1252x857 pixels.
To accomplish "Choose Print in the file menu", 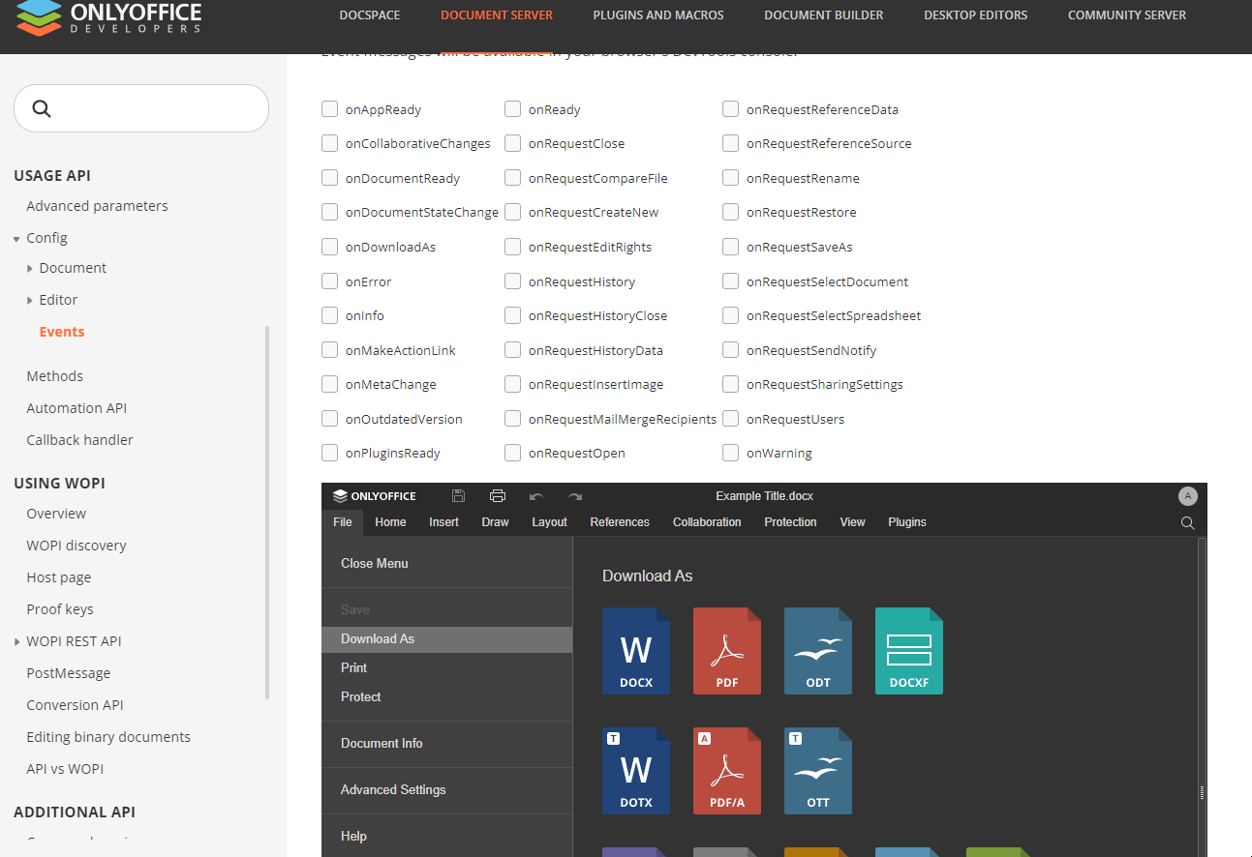I will pyautogui.click(x=447, y=668).
